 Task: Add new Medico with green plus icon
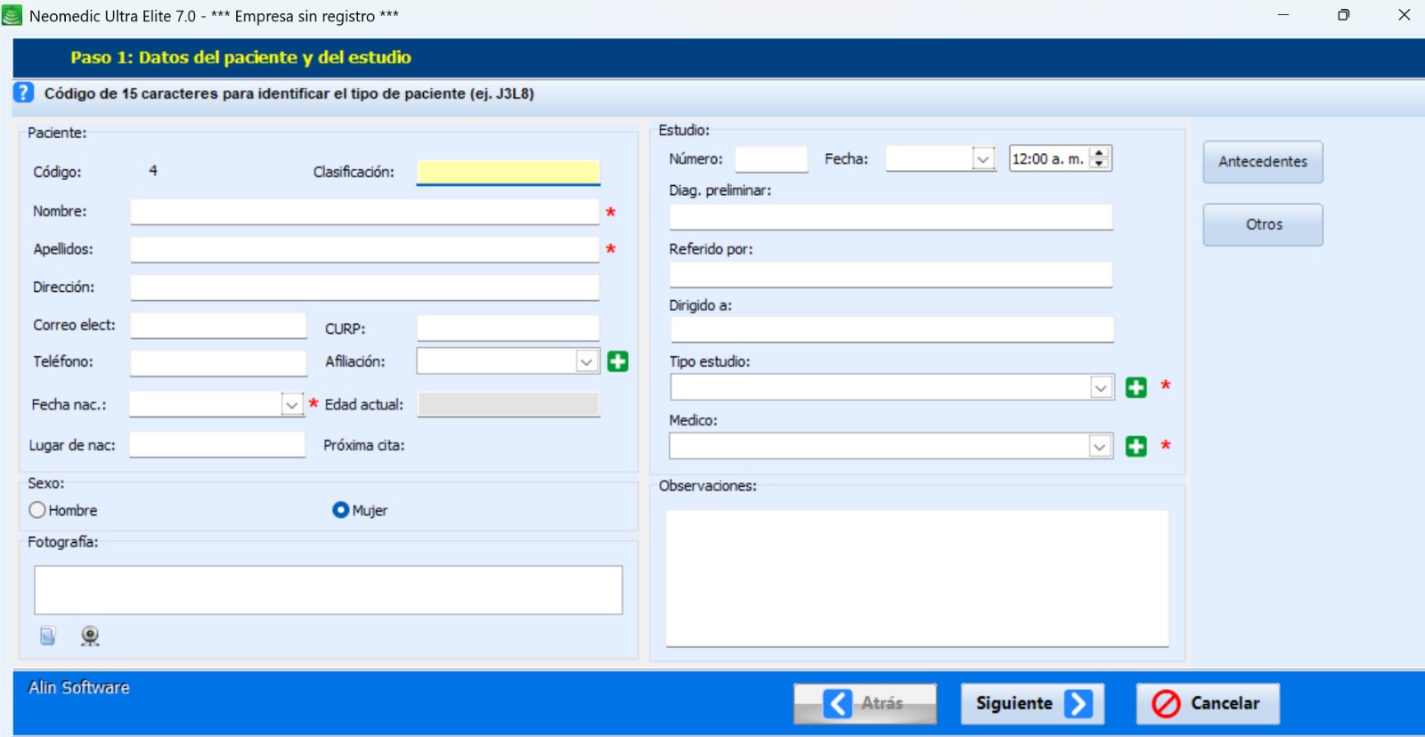(1136, 446)
